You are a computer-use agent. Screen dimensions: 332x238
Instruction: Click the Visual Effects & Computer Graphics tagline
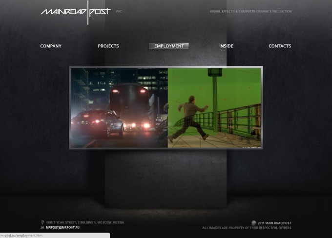250,11
